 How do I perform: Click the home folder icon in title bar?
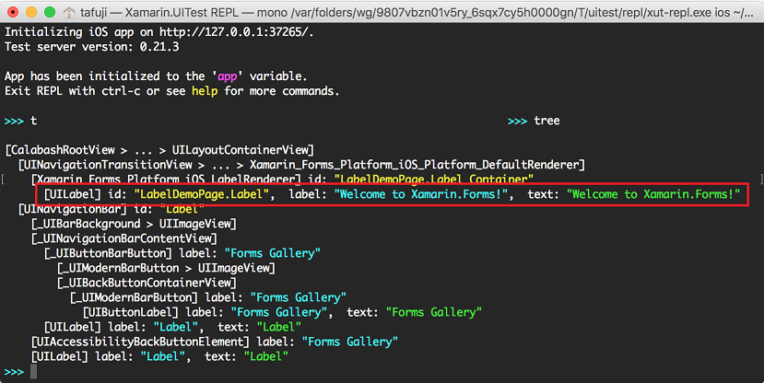tap(69, 12)
